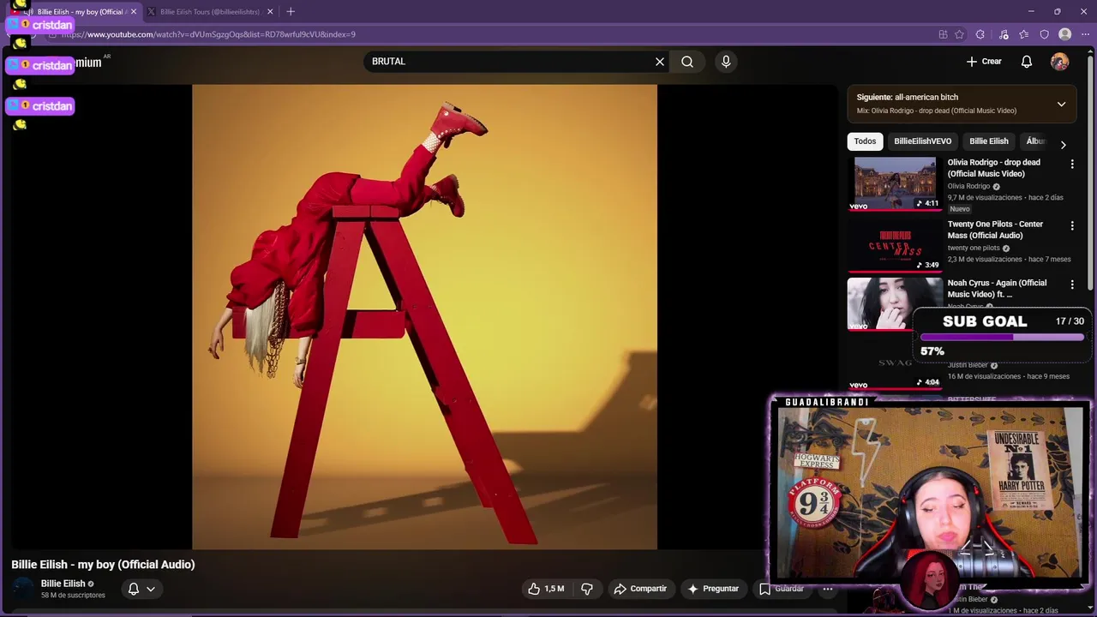This screenshot has width=1097, height=617.
Task: Switch to the Billie Eilish Tours X tab
Action: pos(209,12)
